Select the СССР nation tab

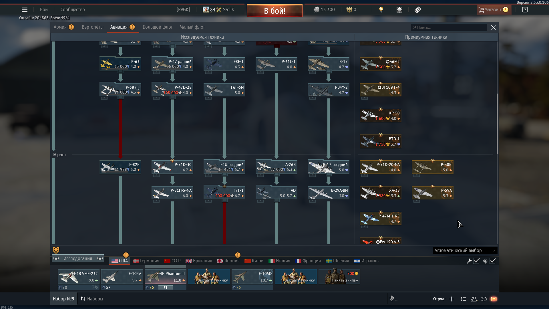pyautogui.click(x=172, y=261)
